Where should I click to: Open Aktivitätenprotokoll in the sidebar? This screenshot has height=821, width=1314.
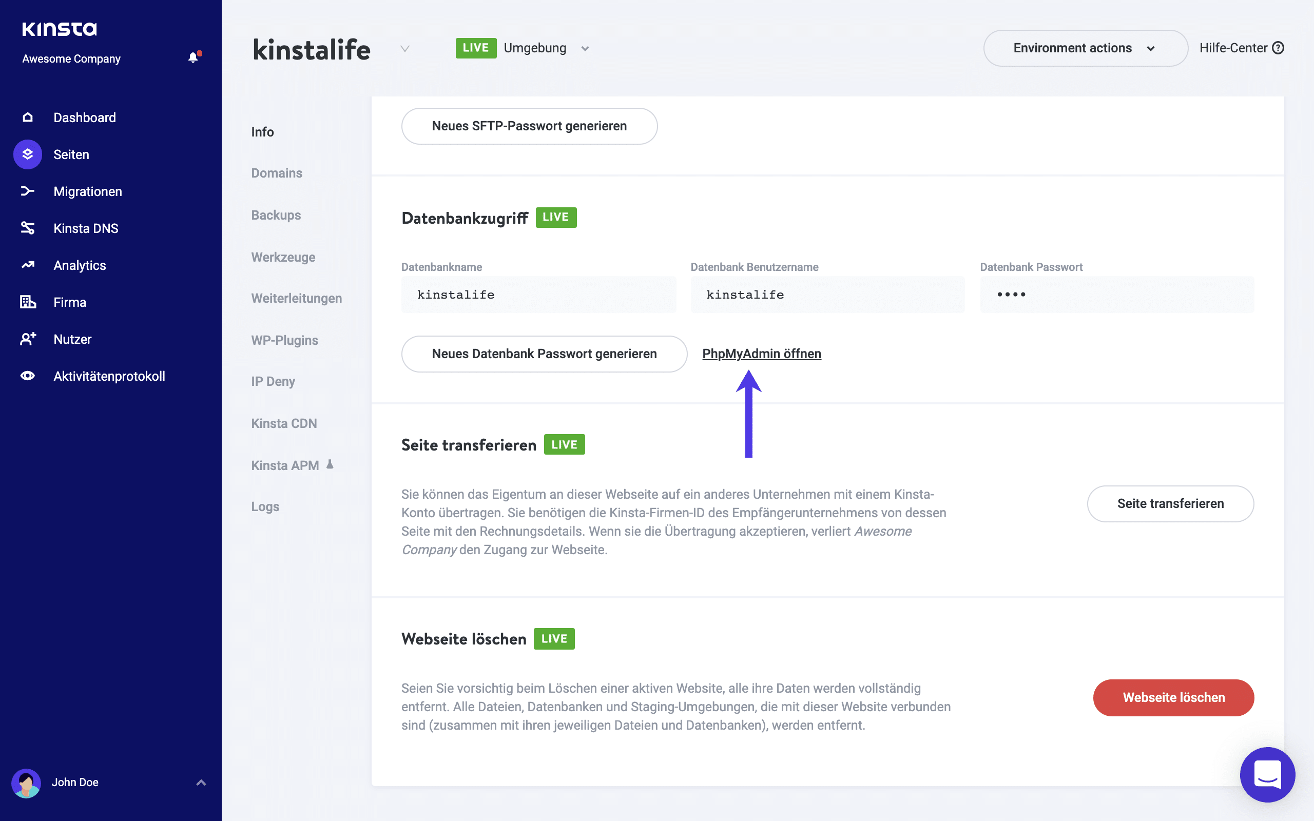[109, 376]
